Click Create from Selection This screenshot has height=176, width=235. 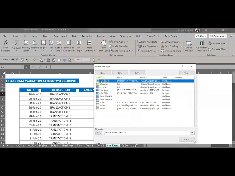[121, 51]
